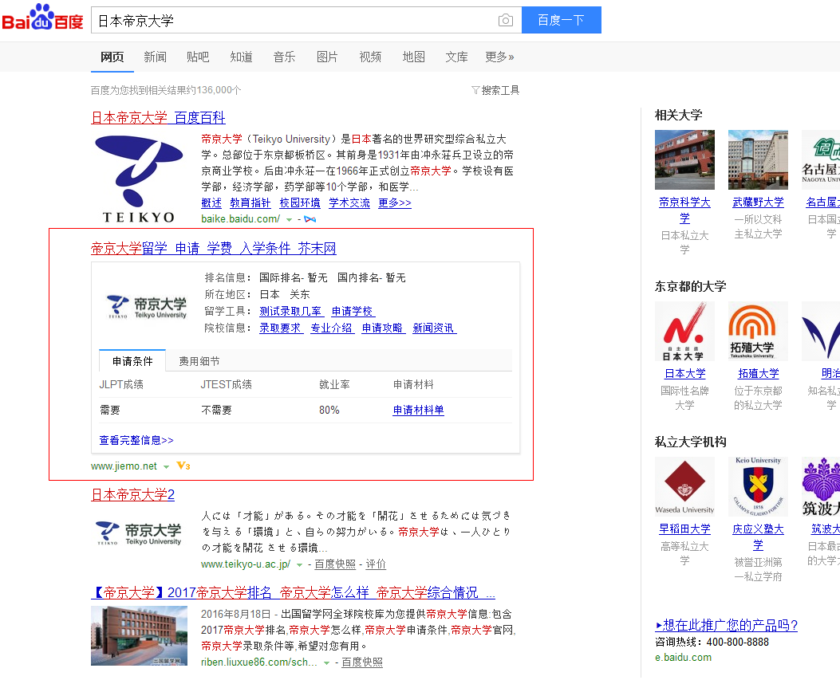Image resolution: width=840 pixels, height=680 pixels.
Task: Click the Keio University crest
Action: [758, 486]
